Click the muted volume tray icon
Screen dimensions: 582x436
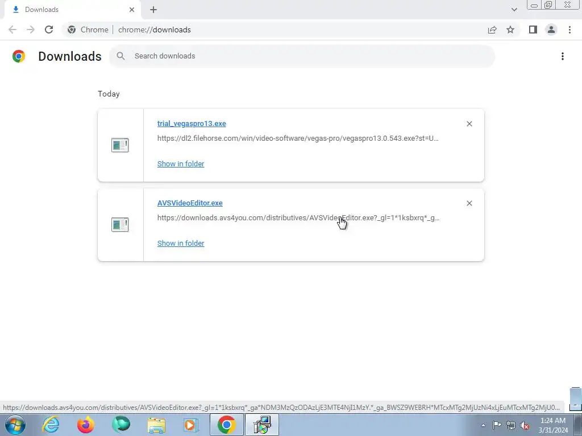click(x=525, y=425)
